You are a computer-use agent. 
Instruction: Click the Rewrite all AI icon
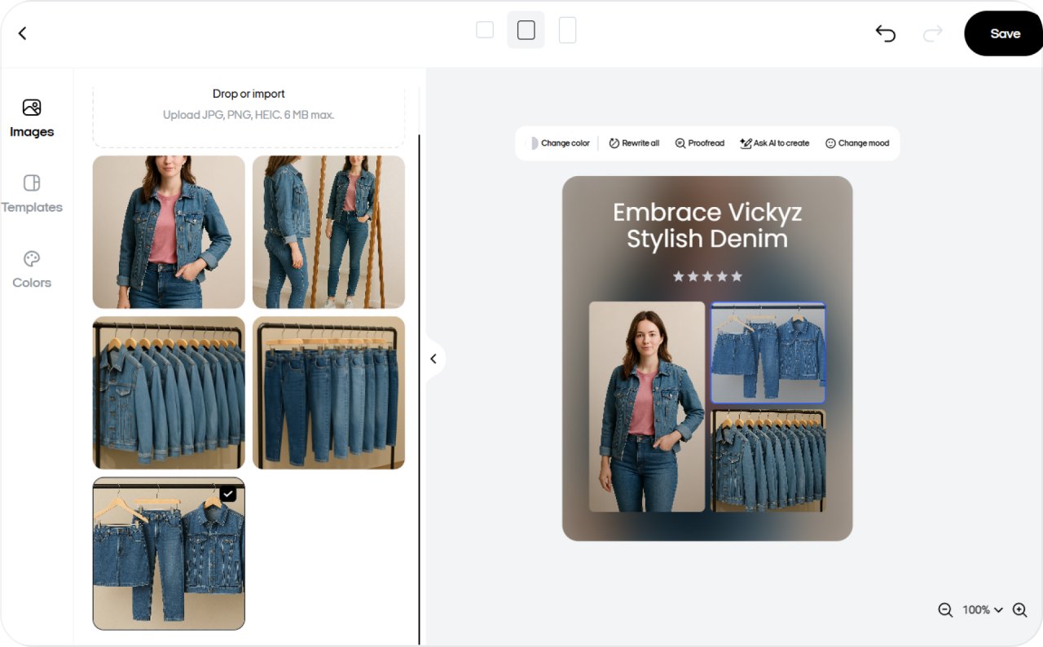[x=614, y=143]
